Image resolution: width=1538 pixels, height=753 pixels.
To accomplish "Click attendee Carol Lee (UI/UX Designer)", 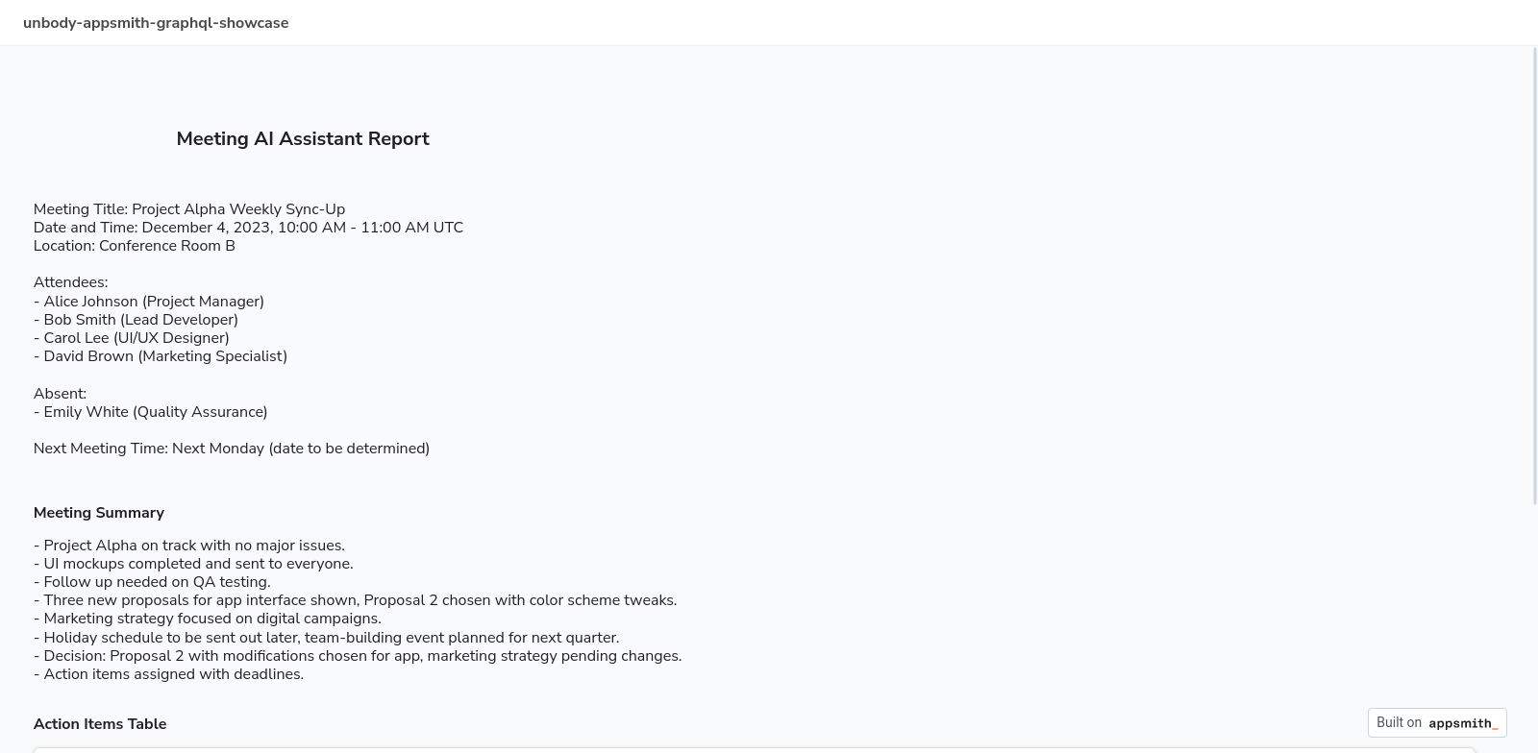I will 132,338.
